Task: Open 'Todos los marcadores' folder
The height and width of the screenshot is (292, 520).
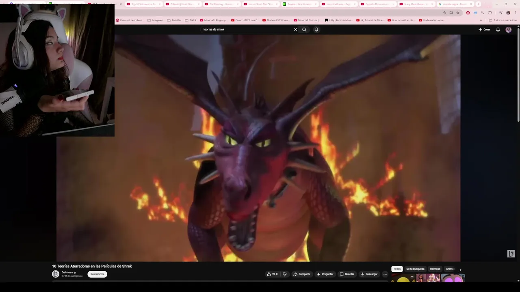Action: point(503,20)
